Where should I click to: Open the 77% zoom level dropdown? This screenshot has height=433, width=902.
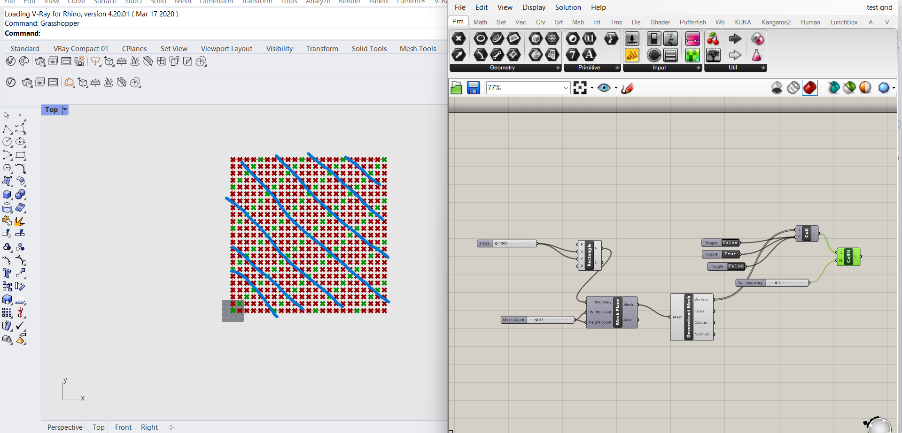pos(566,88)
